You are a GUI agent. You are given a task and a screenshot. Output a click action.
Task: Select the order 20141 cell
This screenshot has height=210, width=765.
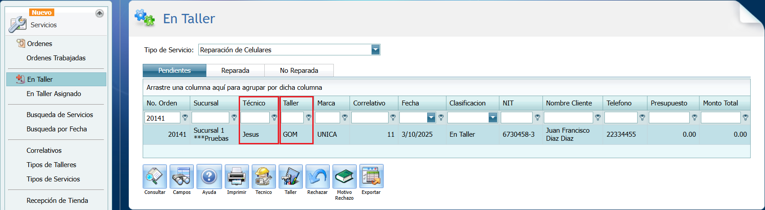pyautogui.click(x=166, y=134)
